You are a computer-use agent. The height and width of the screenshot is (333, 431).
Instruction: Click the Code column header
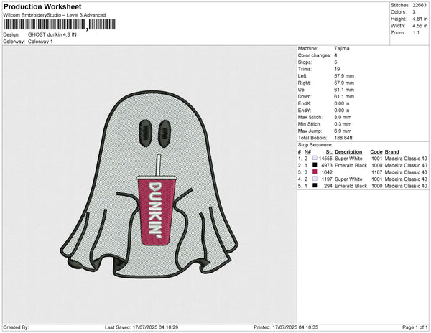click(x=376, y=152)
